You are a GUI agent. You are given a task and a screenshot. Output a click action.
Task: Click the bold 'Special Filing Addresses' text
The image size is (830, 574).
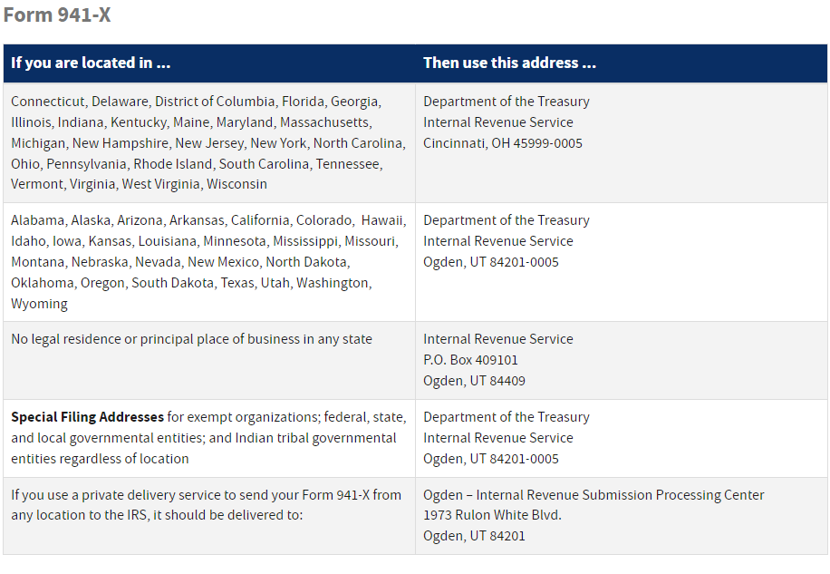pos(87,417)
